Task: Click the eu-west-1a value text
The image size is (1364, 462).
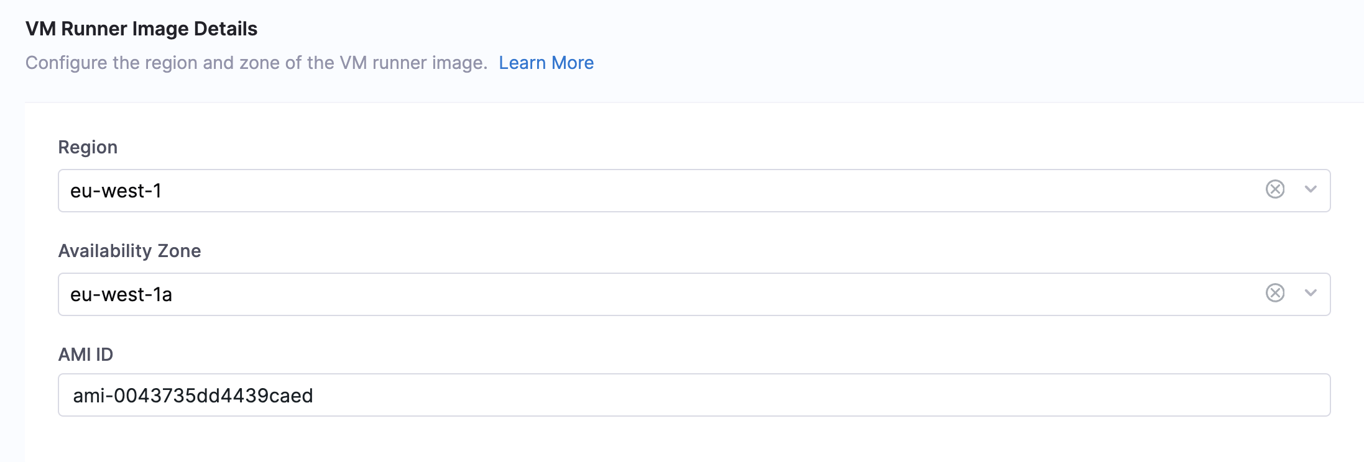Action: pos(121,294)
